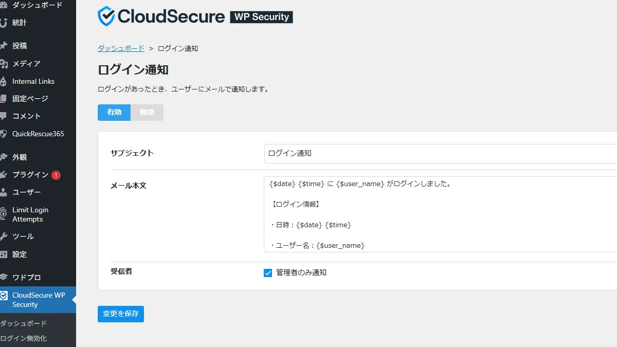Set login notification to 無効
This screenshot has width=617, height=347.
(x=147, y=113)
